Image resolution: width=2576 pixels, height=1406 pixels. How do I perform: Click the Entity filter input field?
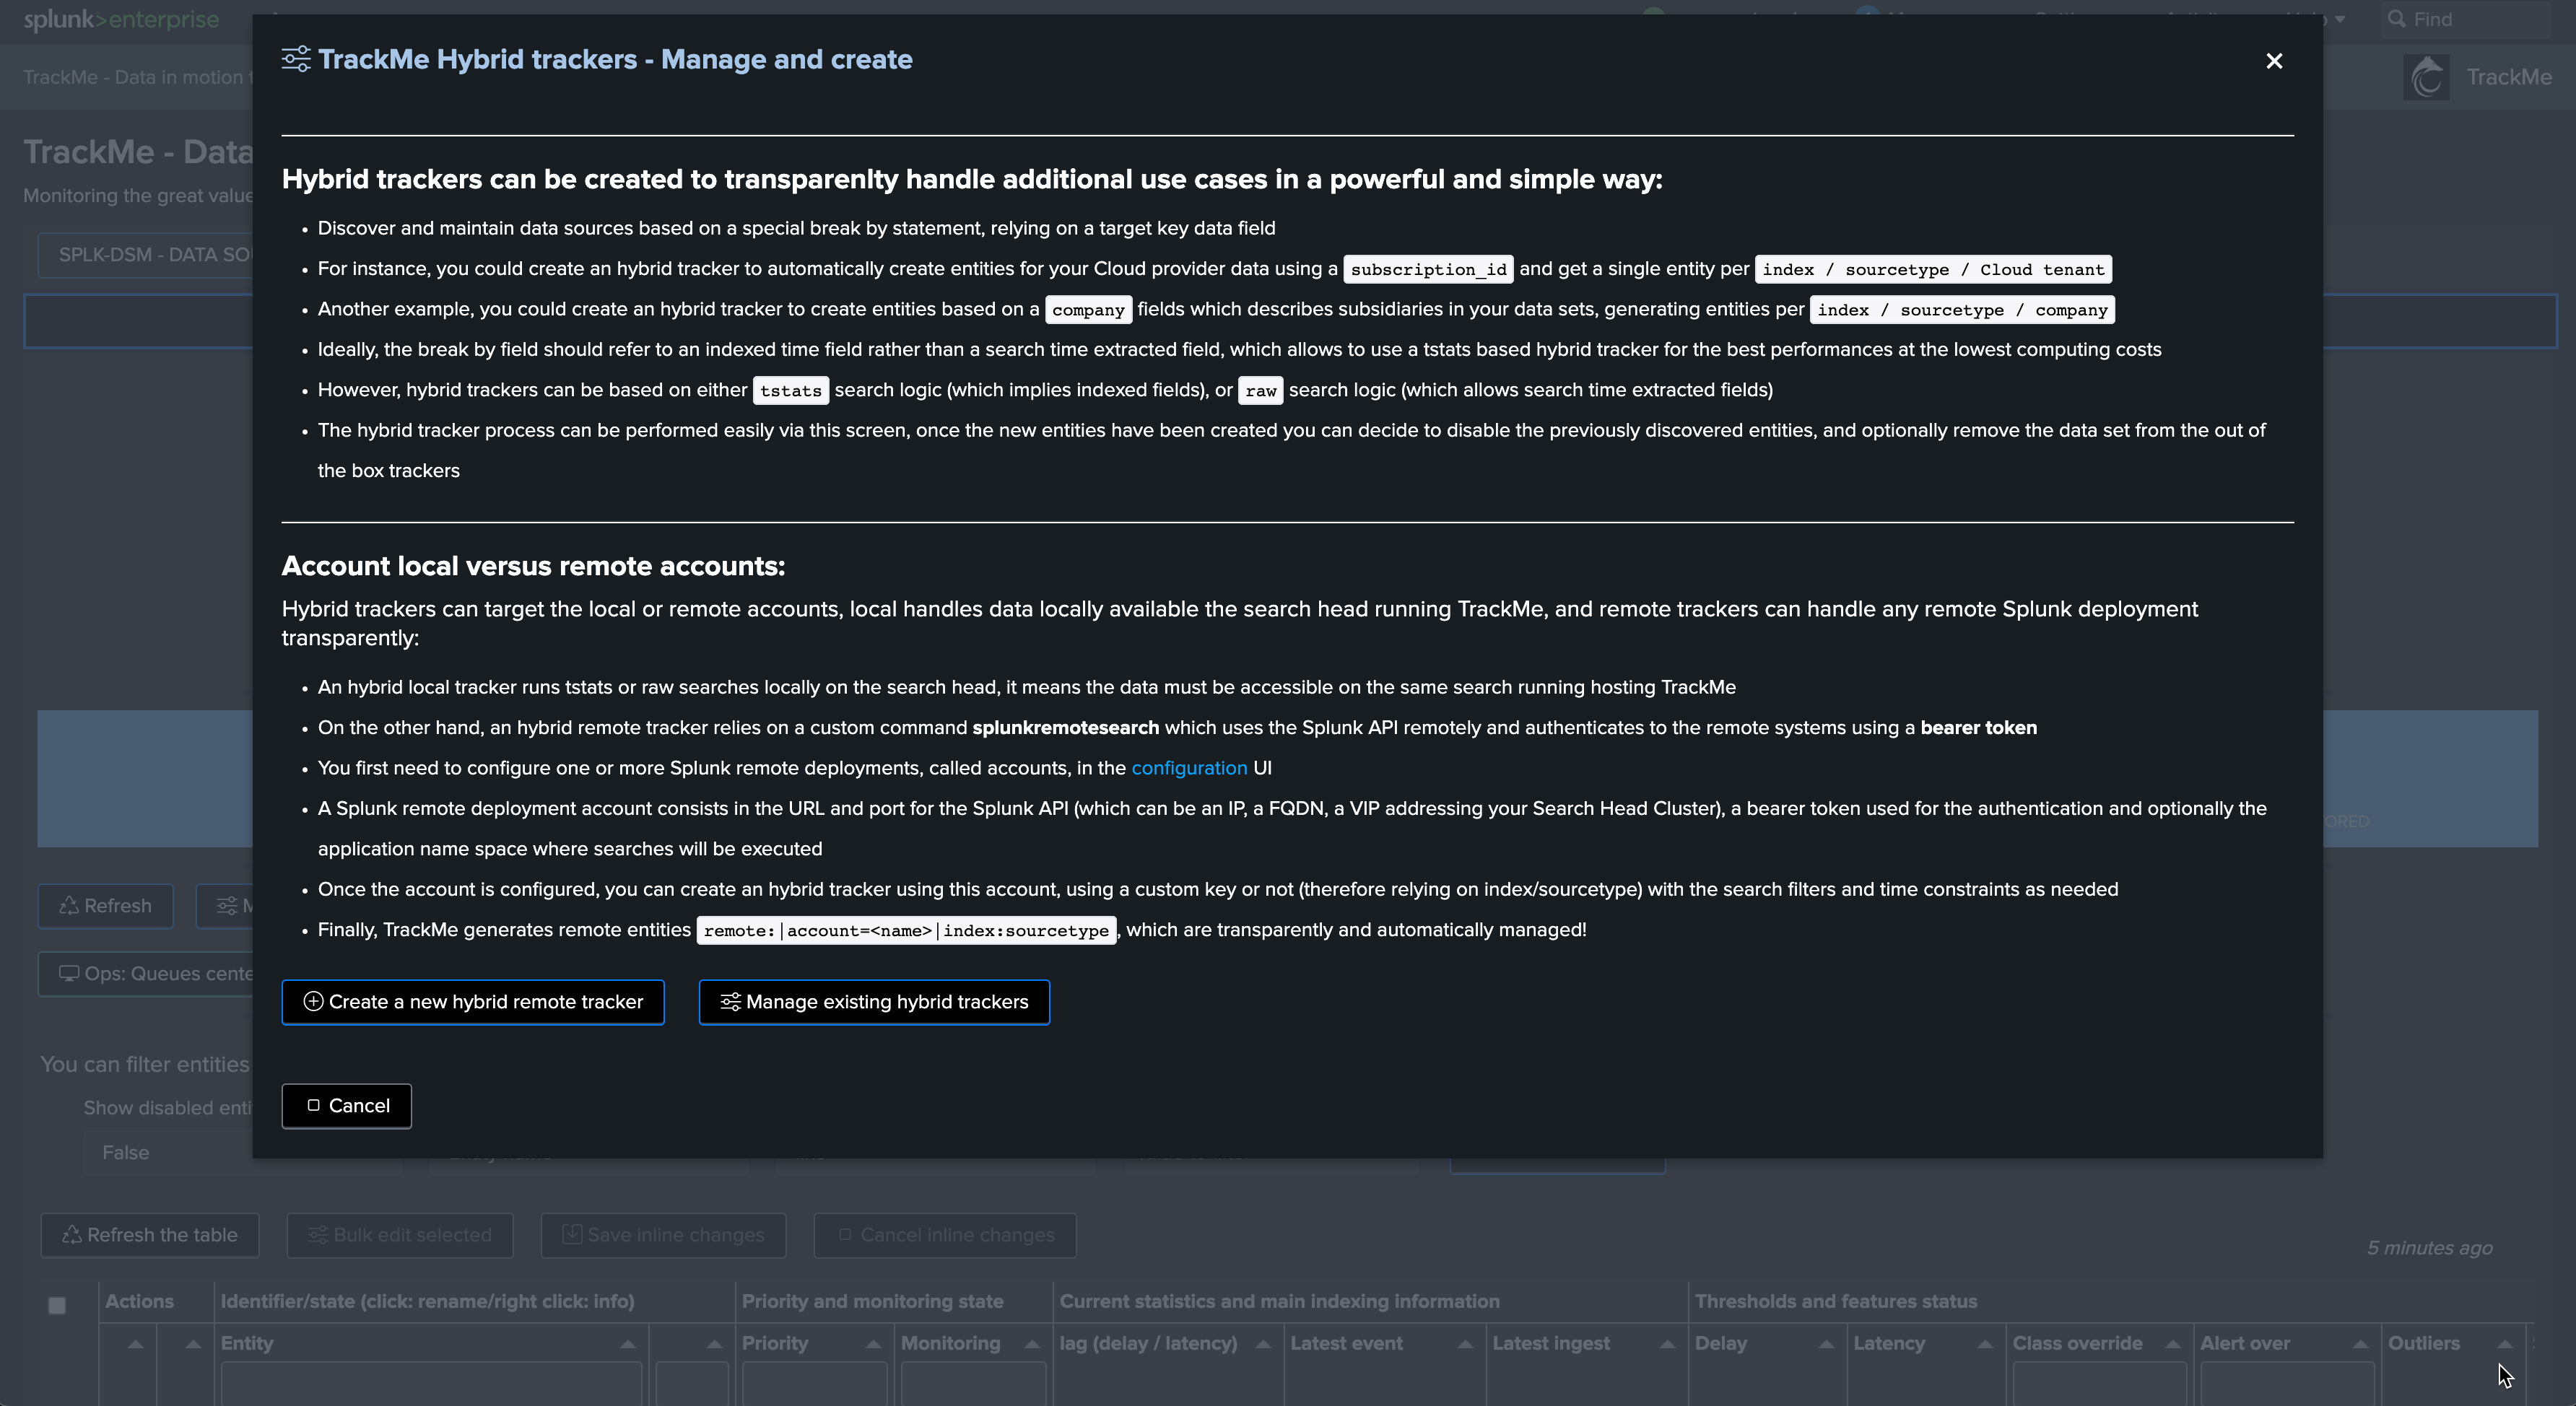[x=431, y=1386]
